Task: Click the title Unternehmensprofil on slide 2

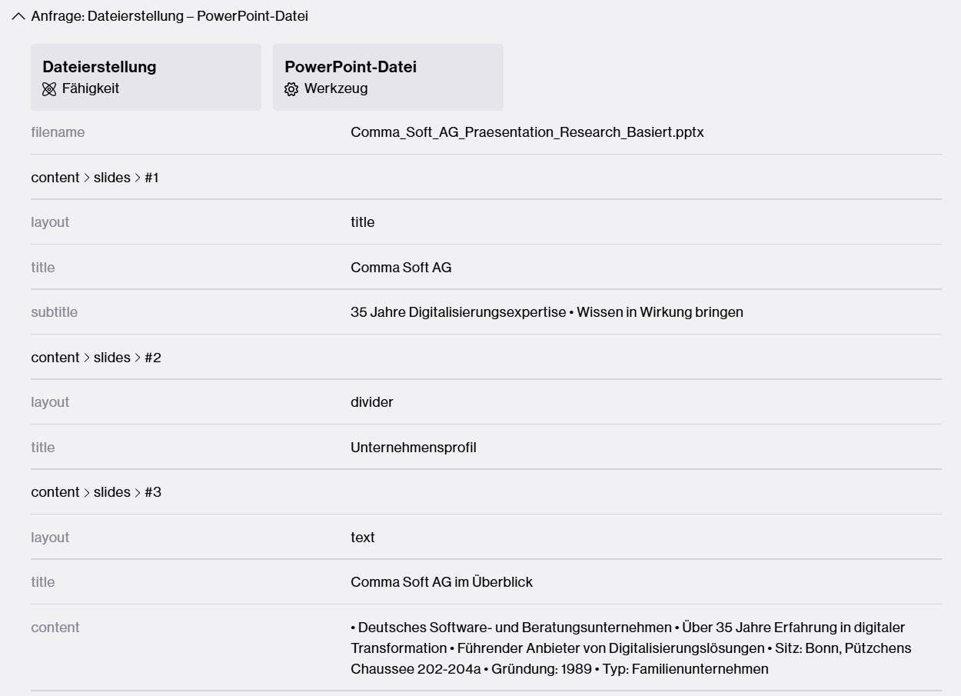Action: pos(413,447)
